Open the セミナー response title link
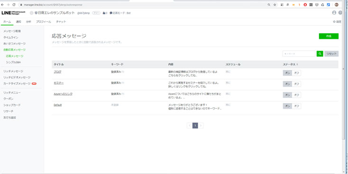Viewport: 348px width, 174px height. click(x=59, y=83)
